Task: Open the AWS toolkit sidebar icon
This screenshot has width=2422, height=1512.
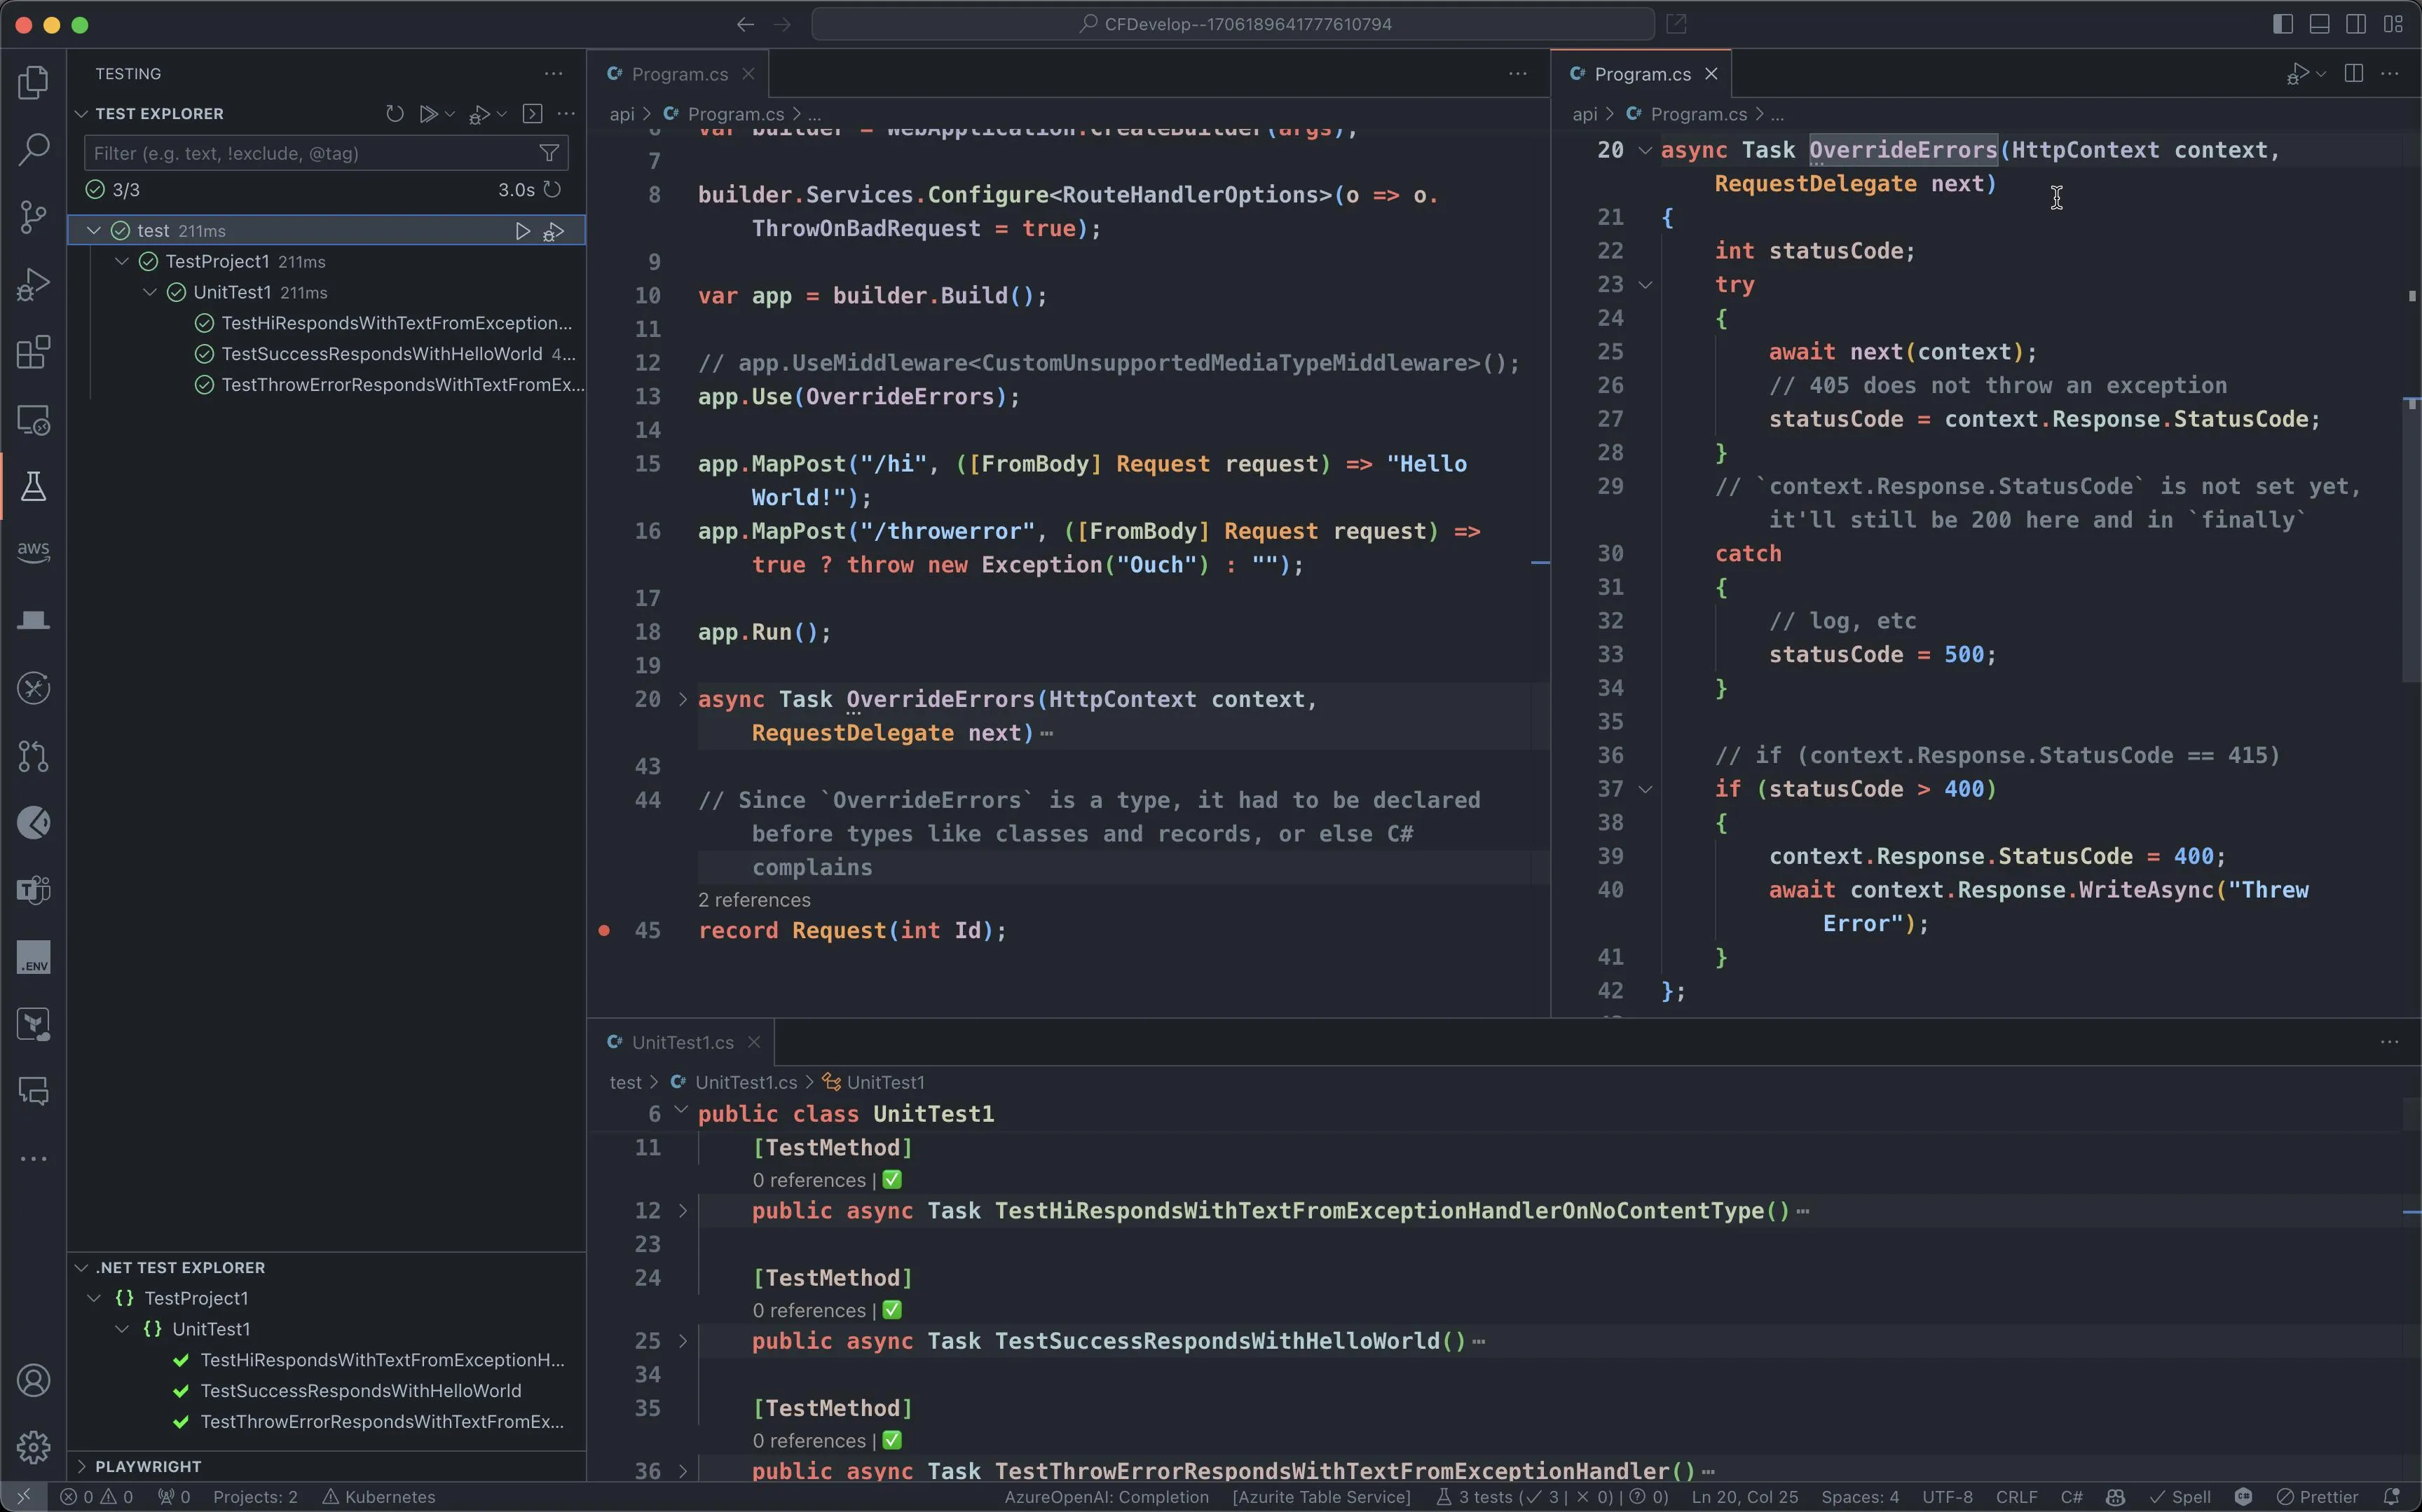Action: click(x=33, y=552)
